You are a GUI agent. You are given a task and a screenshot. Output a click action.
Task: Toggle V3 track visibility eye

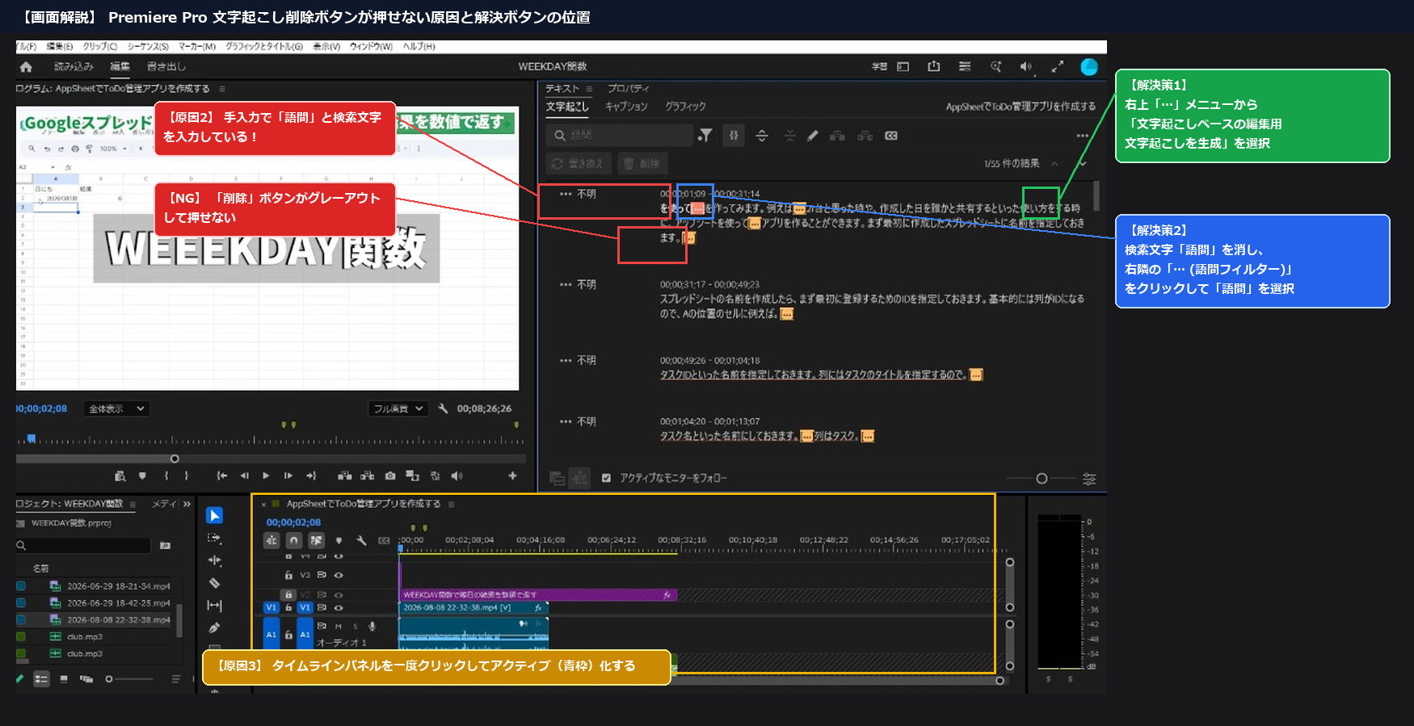click(x=339, y=576)
